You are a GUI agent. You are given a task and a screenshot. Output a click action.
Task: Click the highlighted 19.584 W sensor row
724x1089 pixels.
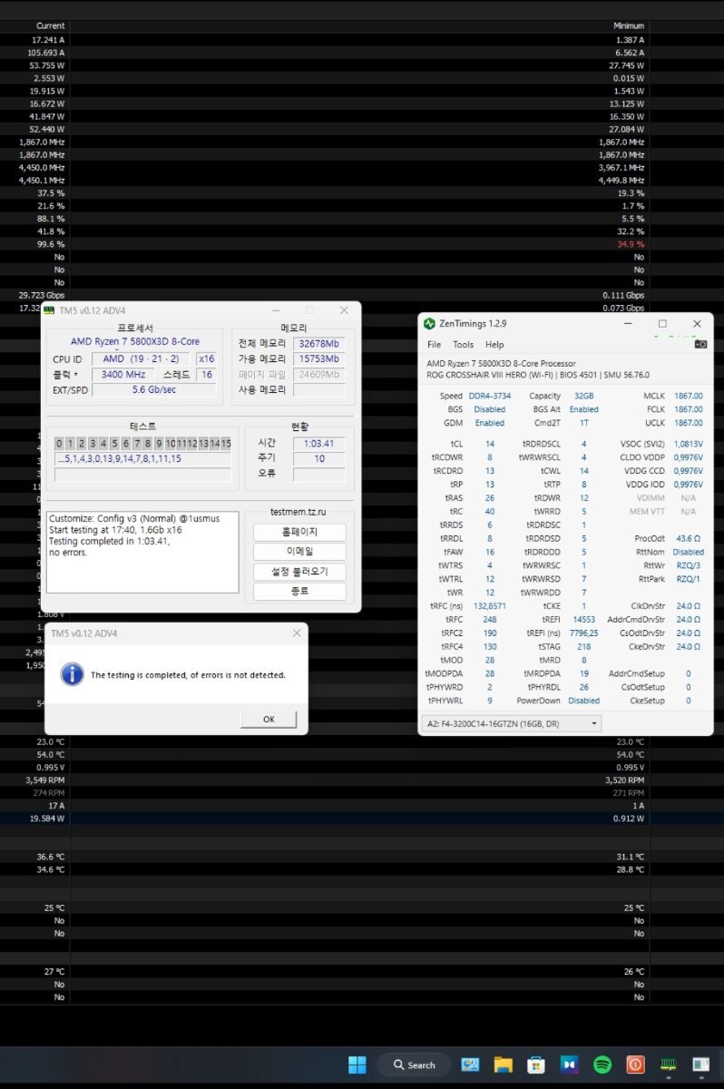pos(362,818)
